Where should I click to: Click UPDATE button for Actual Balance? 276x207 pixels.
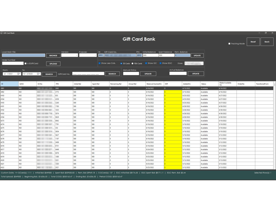click(196, 74)
